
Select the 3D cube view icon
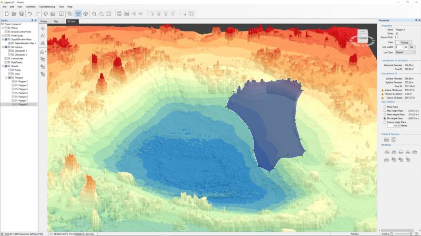coord(78,13)
